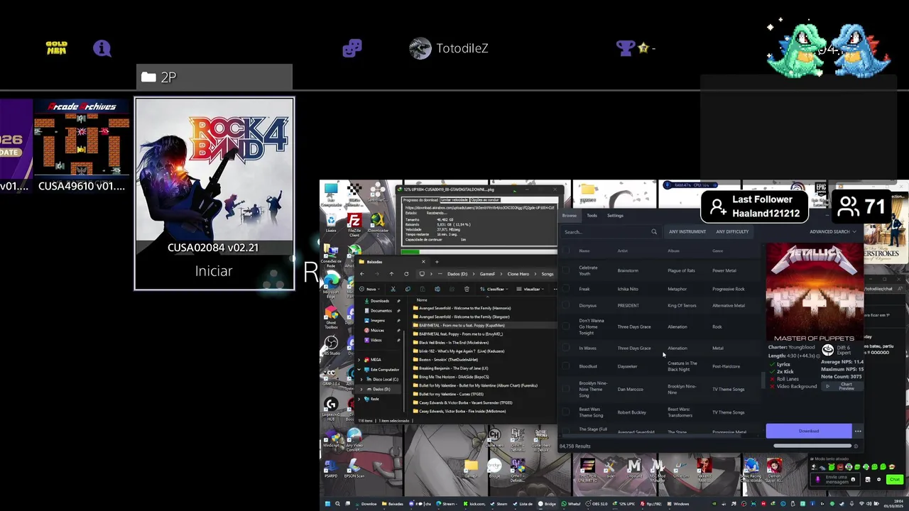This screenshot has height=511, width=909.
Task: Expand Advanced Search options
Action: click(832, 231)
